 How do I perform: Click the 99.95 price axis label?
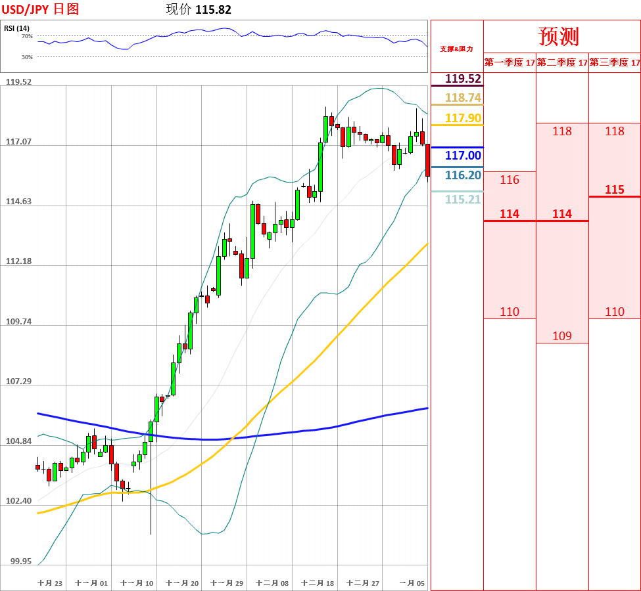[x=21, y=561]
